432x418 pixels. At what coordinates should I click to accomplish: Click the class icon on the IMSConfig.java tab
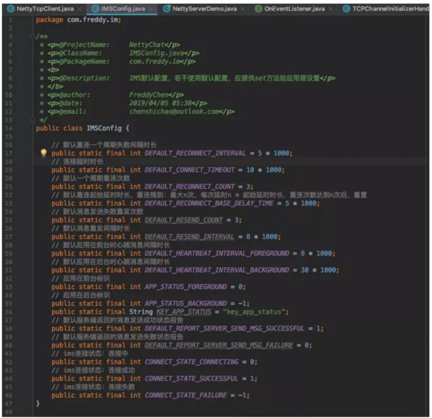click(95, 9)
